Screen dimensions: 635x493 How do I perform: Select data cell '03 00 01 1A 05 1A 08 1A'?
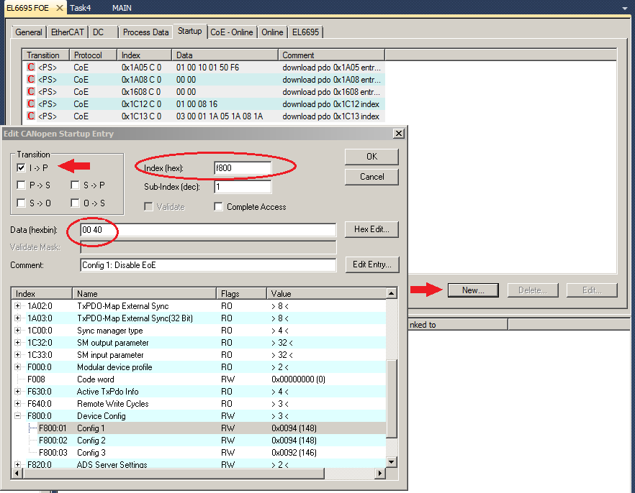220,116
